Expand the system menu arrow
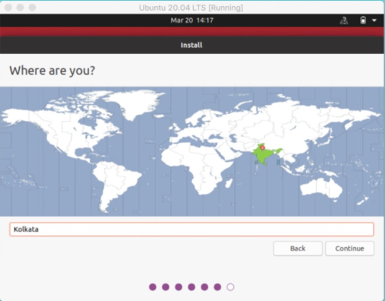 point(374,20)
